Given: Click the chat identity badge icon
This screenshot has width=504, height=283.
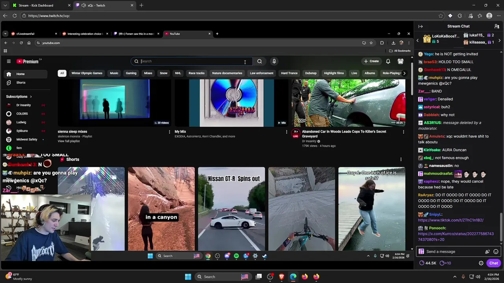Looking at the screenshot, I should click(421, 252).
